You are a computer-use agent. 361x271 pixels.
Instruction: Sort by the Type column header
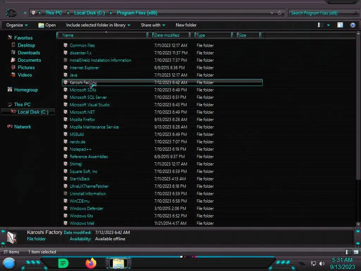(x=213, y=35)
